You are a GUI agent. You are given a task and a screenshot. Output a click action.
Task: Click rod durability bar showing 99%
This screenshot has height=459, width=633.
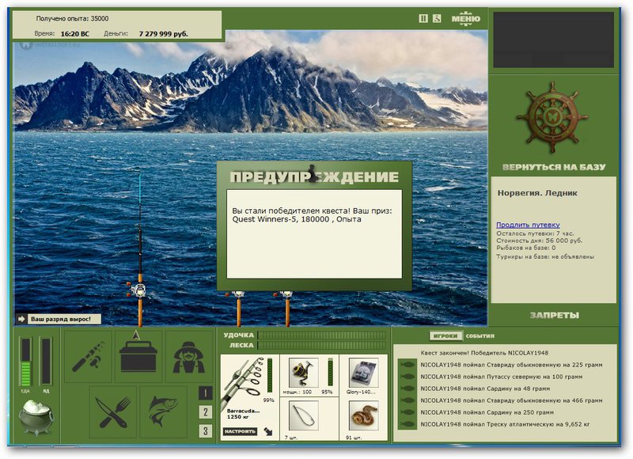pyautogui.click(x=270, y=375)
